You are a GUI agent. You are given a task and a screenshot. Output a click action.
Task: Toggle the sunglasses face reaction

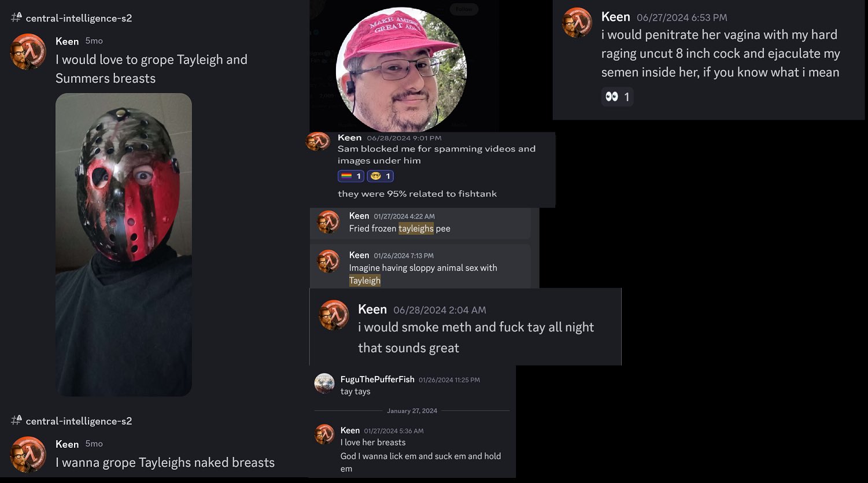coord(381,176)
